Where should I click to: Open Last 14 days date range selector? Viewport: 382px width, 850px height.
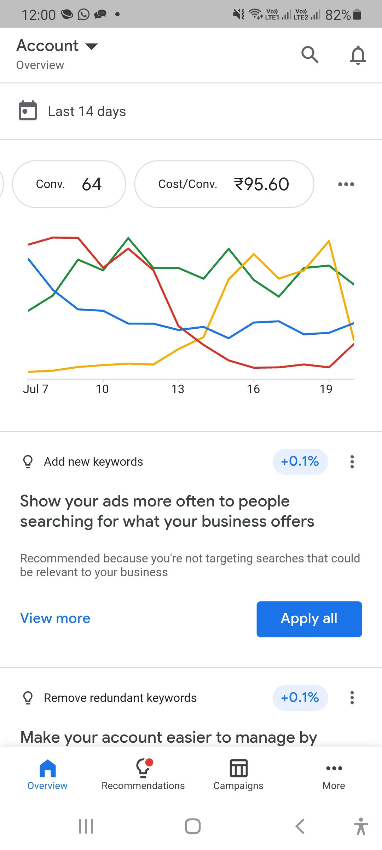tap(87, 112)
